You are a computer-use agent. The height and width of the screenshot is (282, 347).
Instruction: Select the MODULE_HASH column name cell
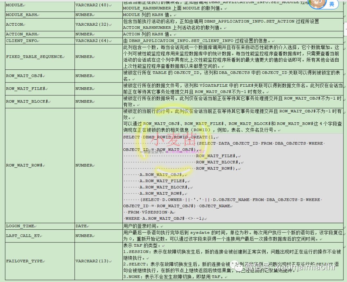[40, 15]
